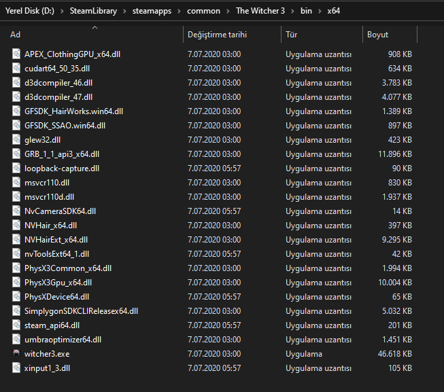Click the GFSDK_SSAO.win64.dll file icon
Screen dimensions: 444x392
[x=16, y=125]
